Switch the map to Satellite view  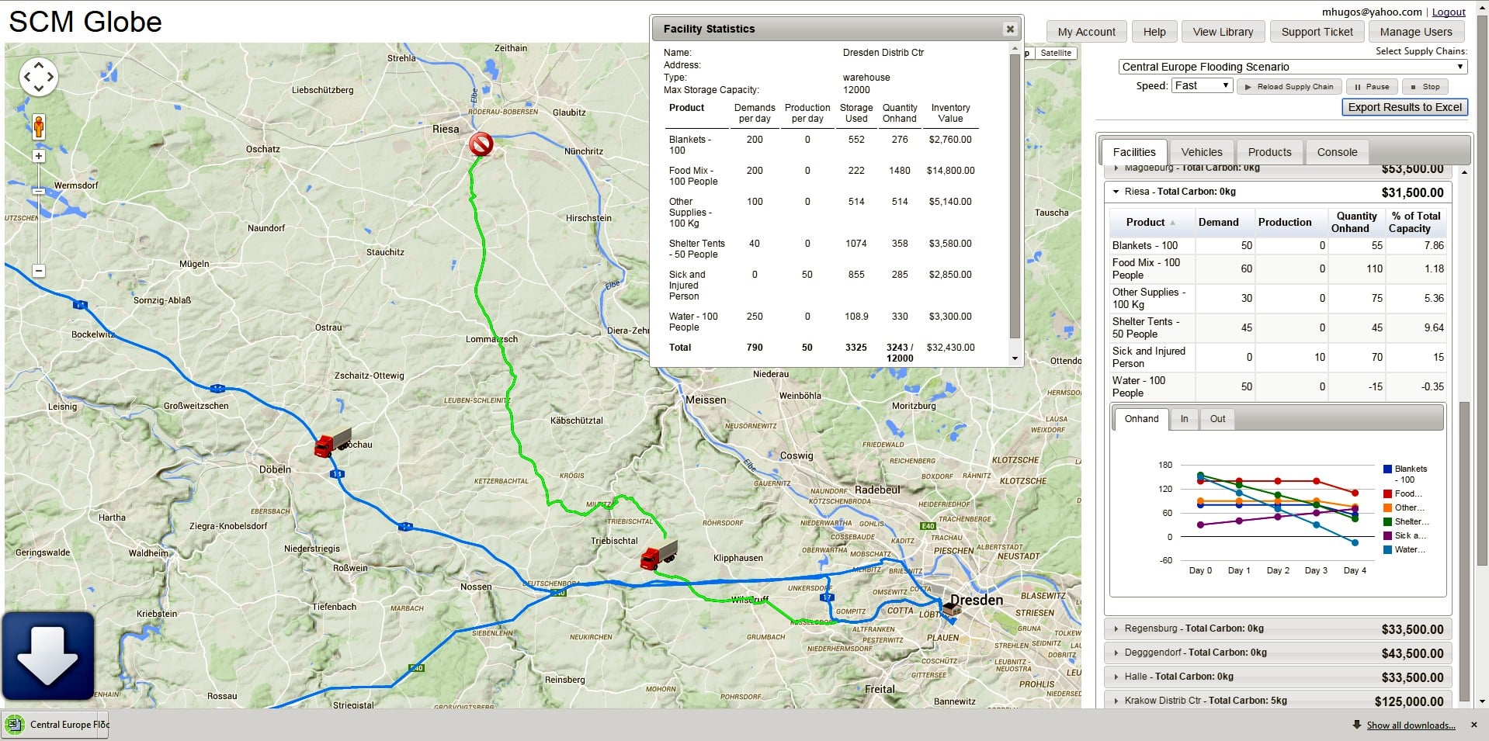[x=1055, y=53]
